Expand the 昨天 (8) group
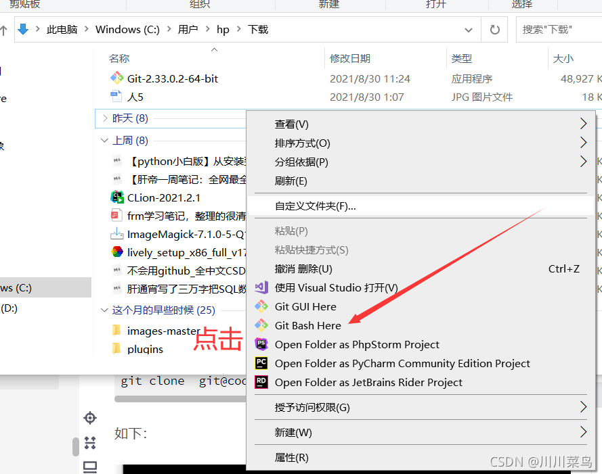Viewport: 602px width, 474px height. click(105, 118)
